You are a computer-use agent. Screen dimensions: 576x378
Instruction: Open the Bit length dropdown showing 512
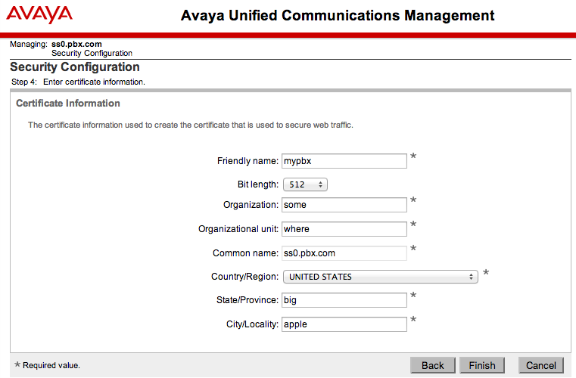[305, 184]
